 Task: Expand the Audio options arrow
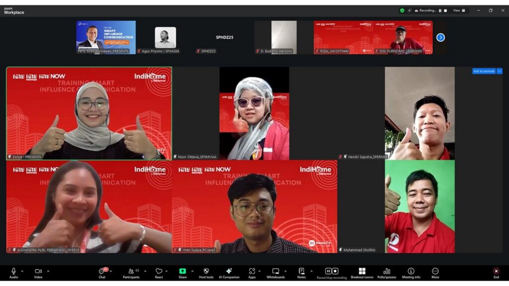[22, 271]
